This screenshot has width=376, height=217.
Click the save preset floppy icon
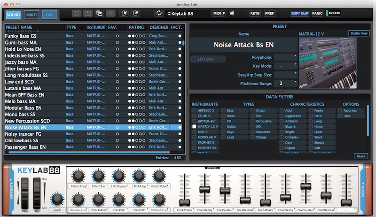tap(88, 14)
